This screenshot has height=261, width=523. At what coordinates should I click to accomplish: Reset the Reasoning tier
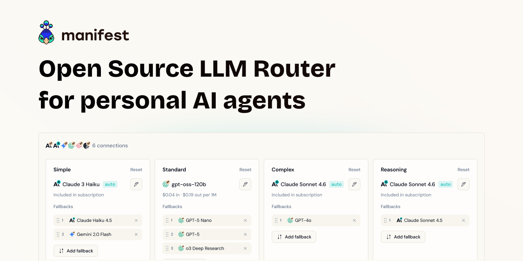pyautogui.click(x=463, y=170)
